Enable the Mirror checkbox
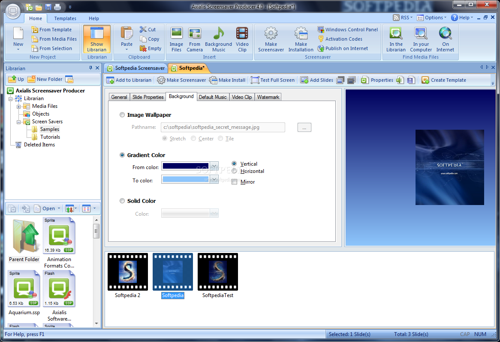Image resolution: width=500 pixels, height=342 pixels. tap(235, 182)
